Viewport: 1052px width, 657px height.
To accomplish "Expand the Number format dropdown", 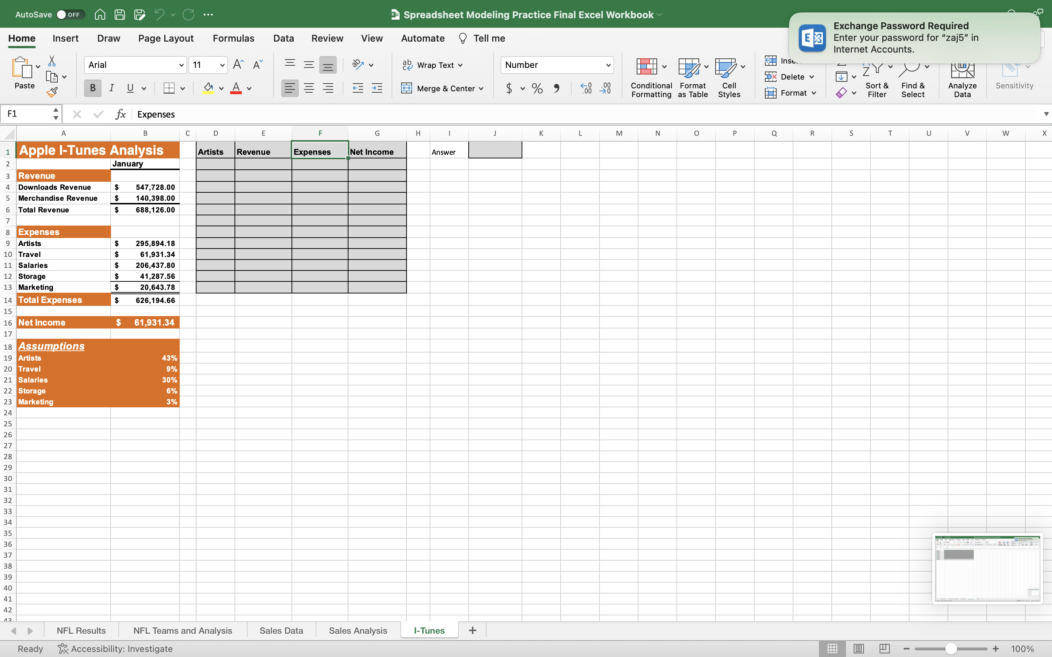I will point(608,65).
